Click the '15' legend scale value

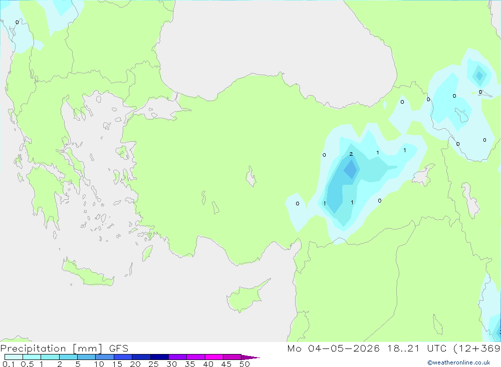(117, 364)
